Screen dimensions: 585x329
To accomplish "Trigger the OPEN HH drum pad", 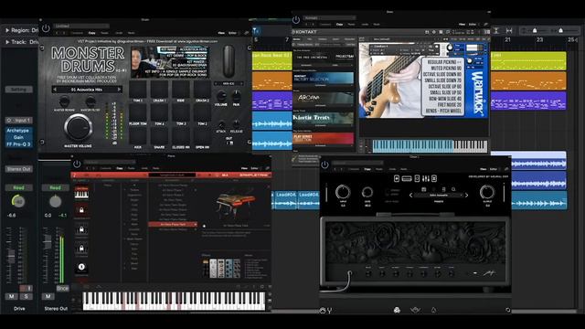I will pyautogui.click(x=202, y=136).
